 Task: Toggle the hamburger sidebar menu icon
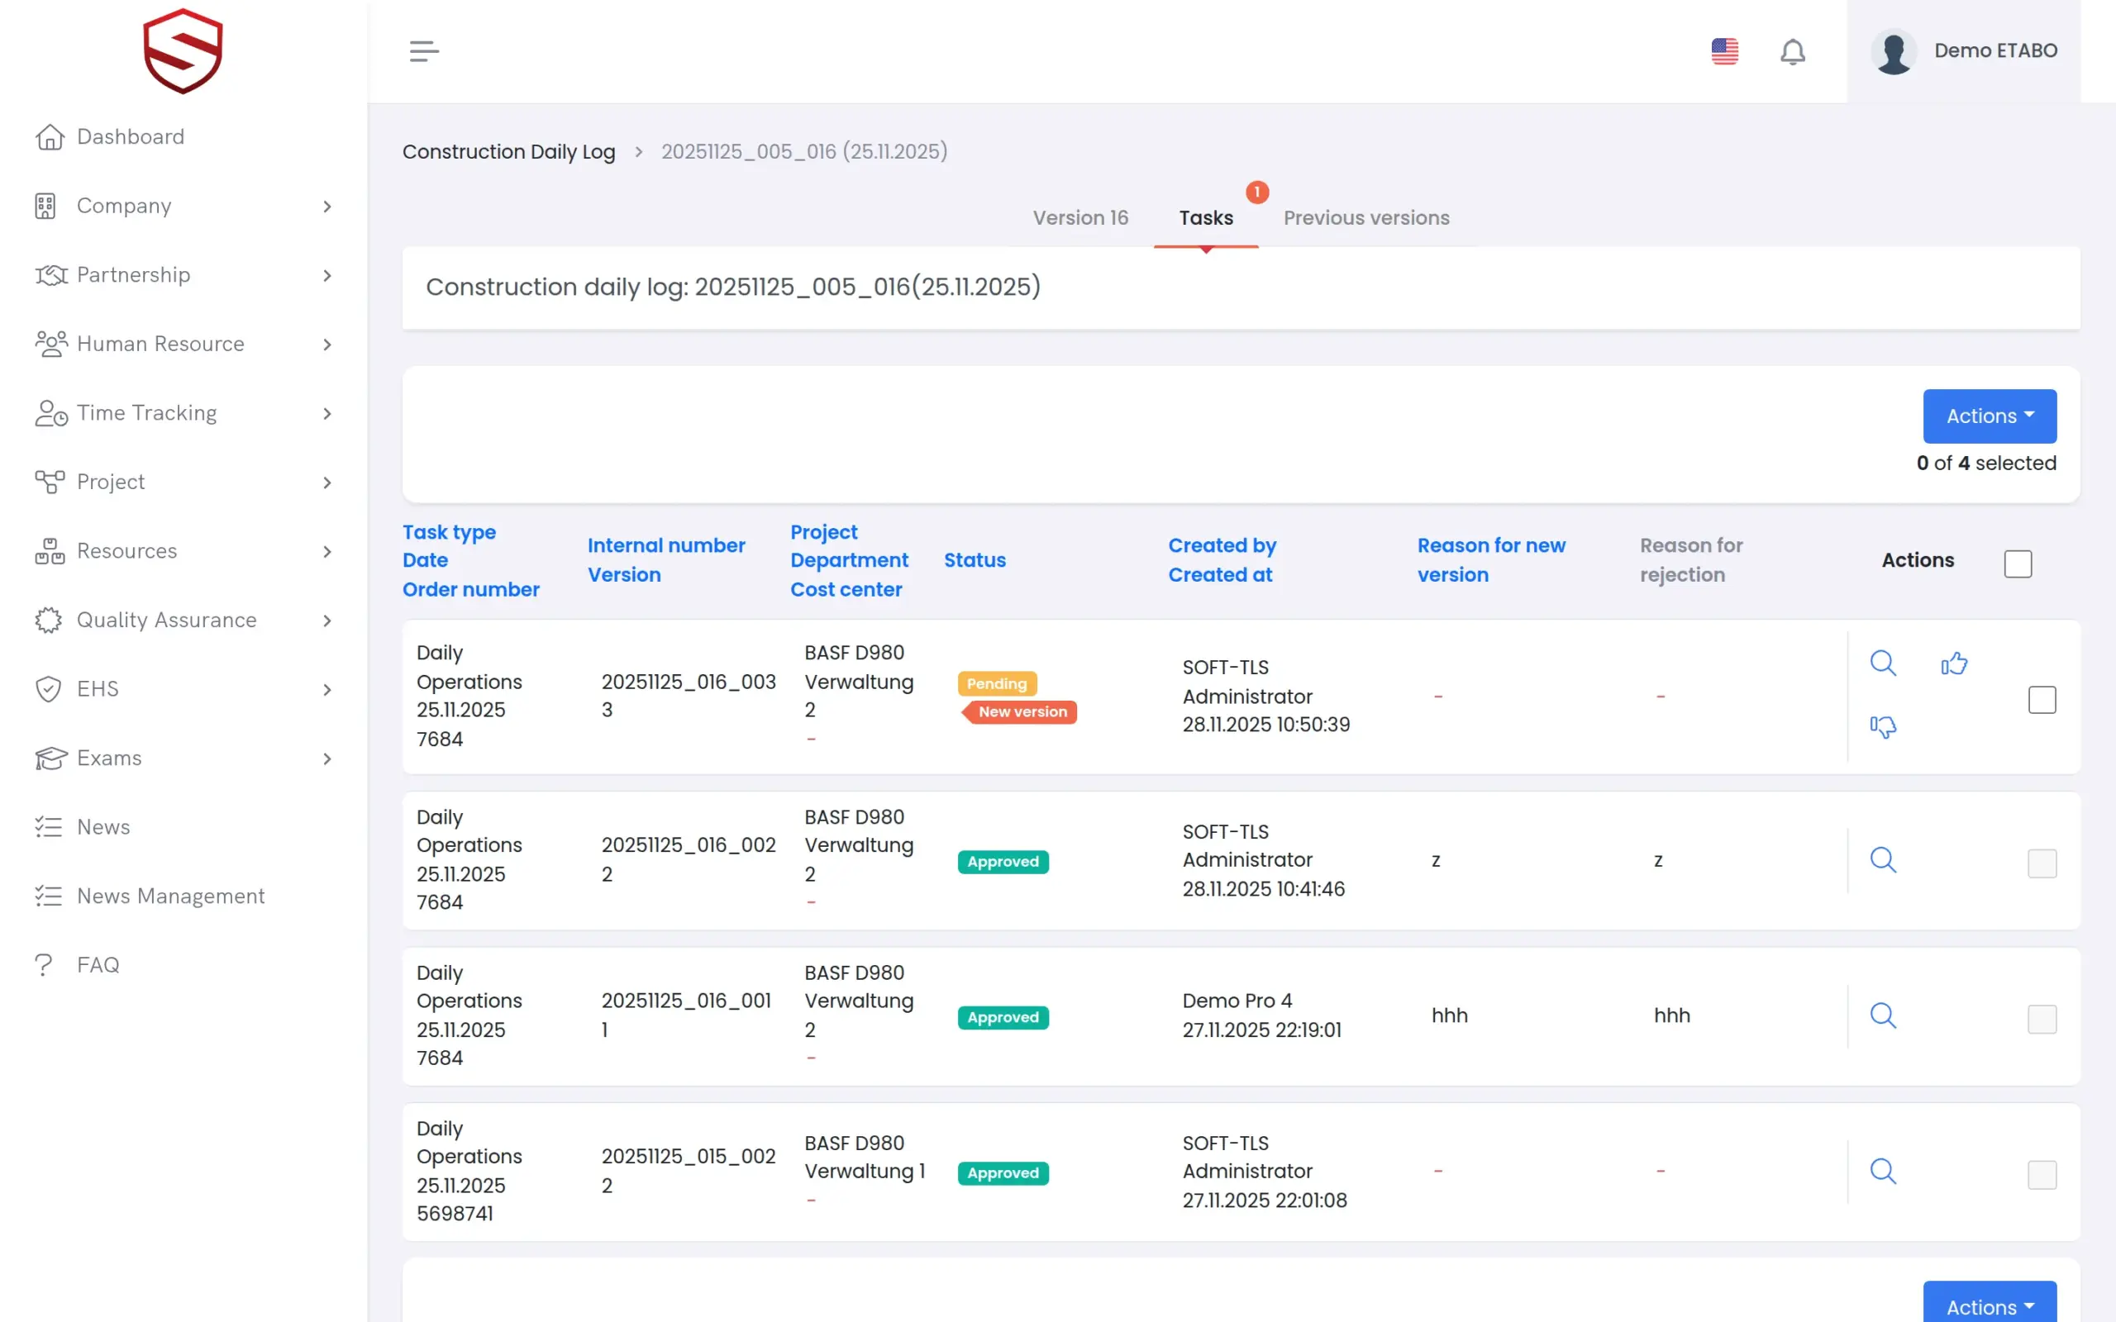click(424, 51)
